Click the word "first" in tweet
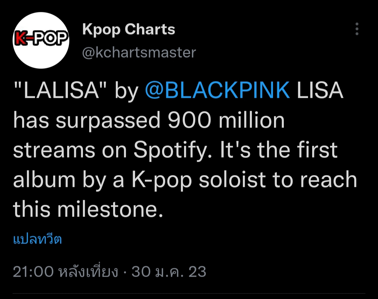The height and width of the screenshot is (299, 378). coord(318,150)
